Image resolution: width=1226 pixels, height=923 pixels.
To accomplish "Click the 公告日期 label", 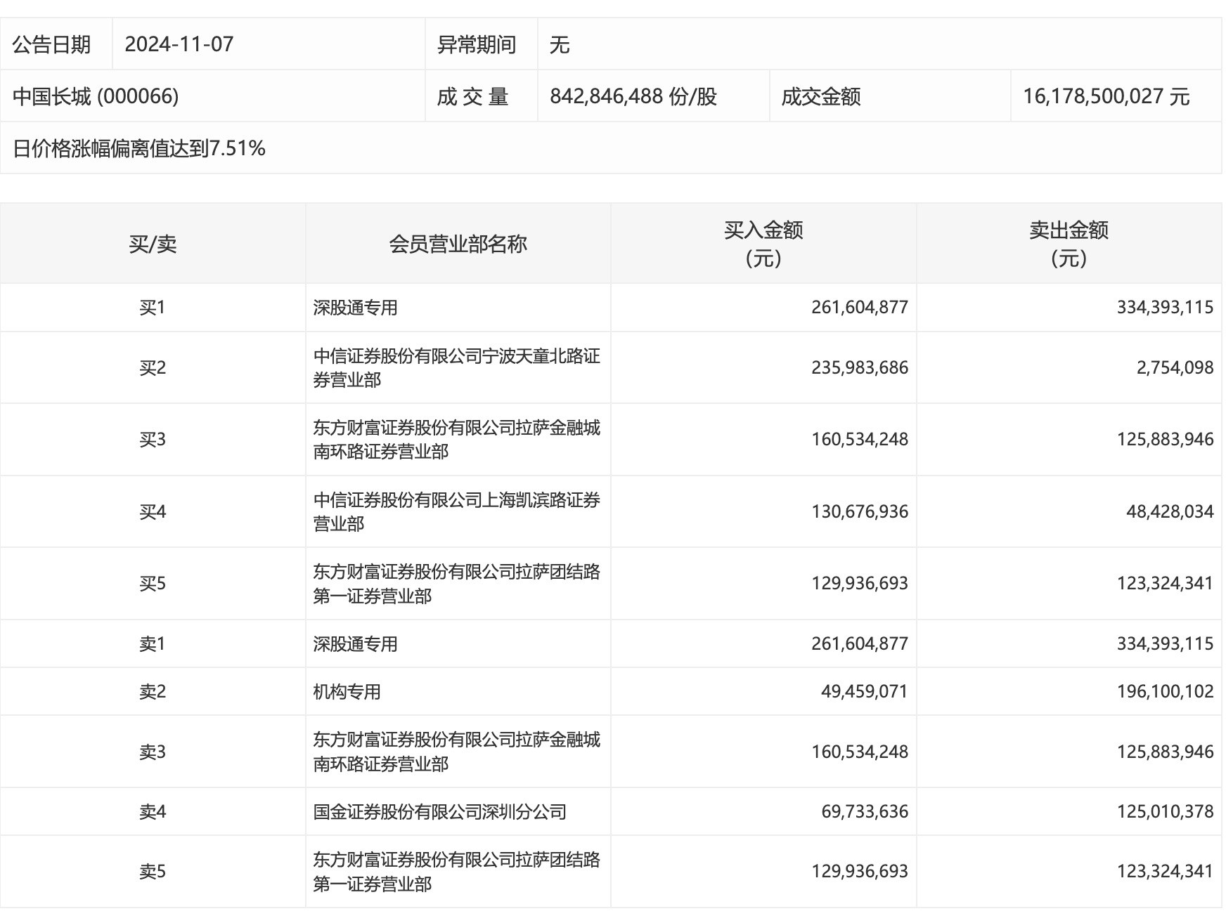I will (x=52, y=44).
